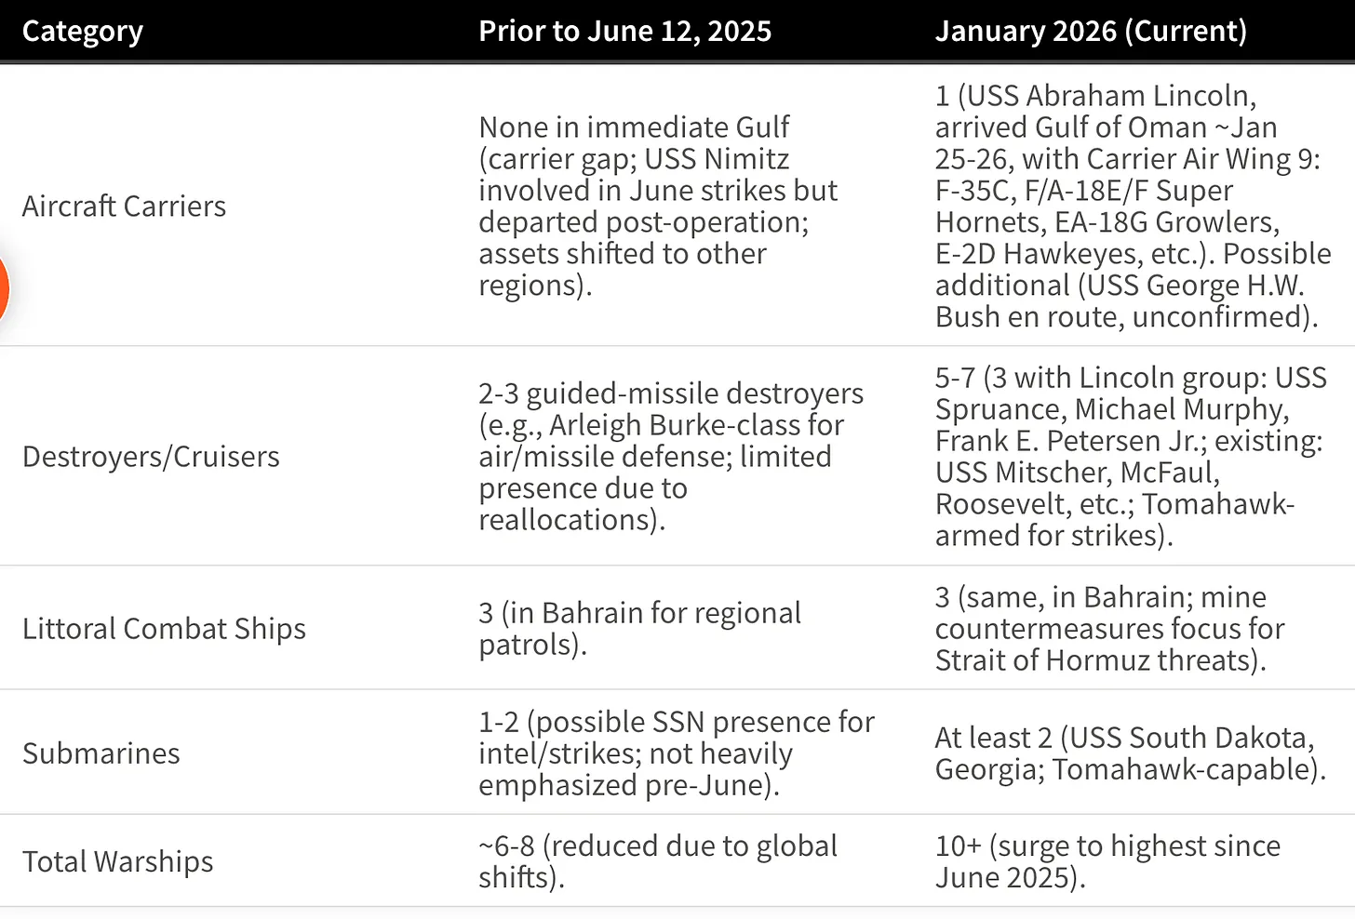Click the USS South Dakota, Georgia cell
Screen dimensions: 1355x919
[1131, 753]
